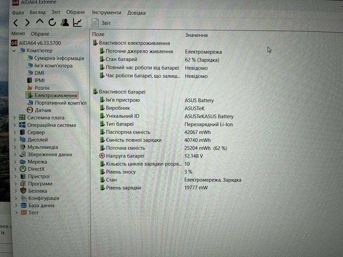Image resolution: width=343 pixels, height=257 pixels.
Task: Click the Звіт report button in toolbar
Action: [101, 23]
